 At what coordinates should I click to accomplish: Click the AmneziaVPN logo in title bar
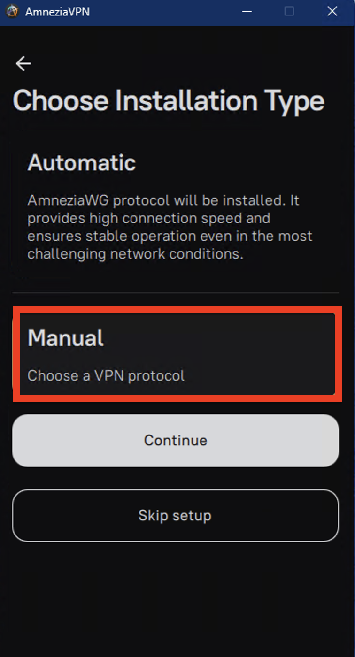(12, 11)
